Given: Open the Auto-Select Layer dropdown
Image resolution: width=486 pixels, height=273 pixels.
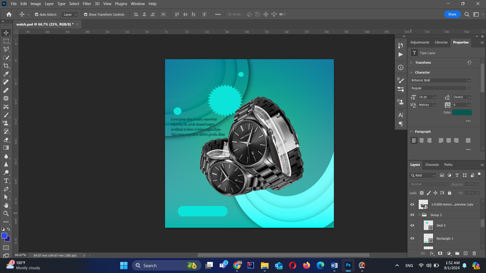Looking at the screenshot, I should pyautogui.click(x=70, y=15).
